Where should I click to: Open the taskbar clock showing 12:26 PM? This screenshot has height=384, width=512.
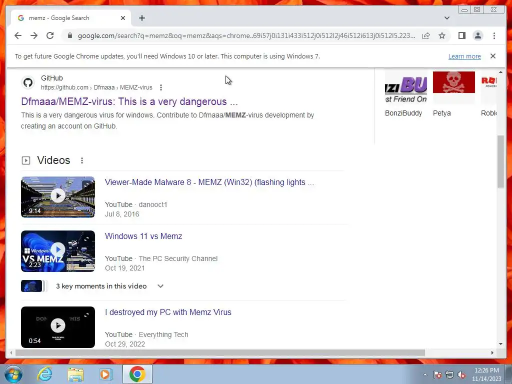click(x=486, y=374)
